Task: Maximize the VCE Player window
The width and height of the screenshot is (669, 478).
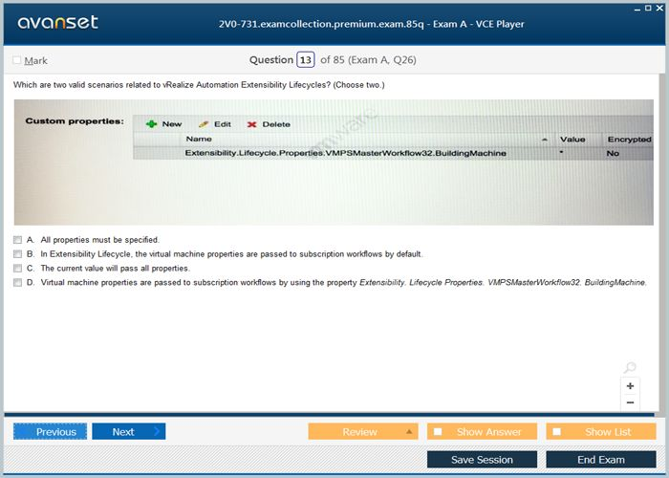Action: coord(650,7)
